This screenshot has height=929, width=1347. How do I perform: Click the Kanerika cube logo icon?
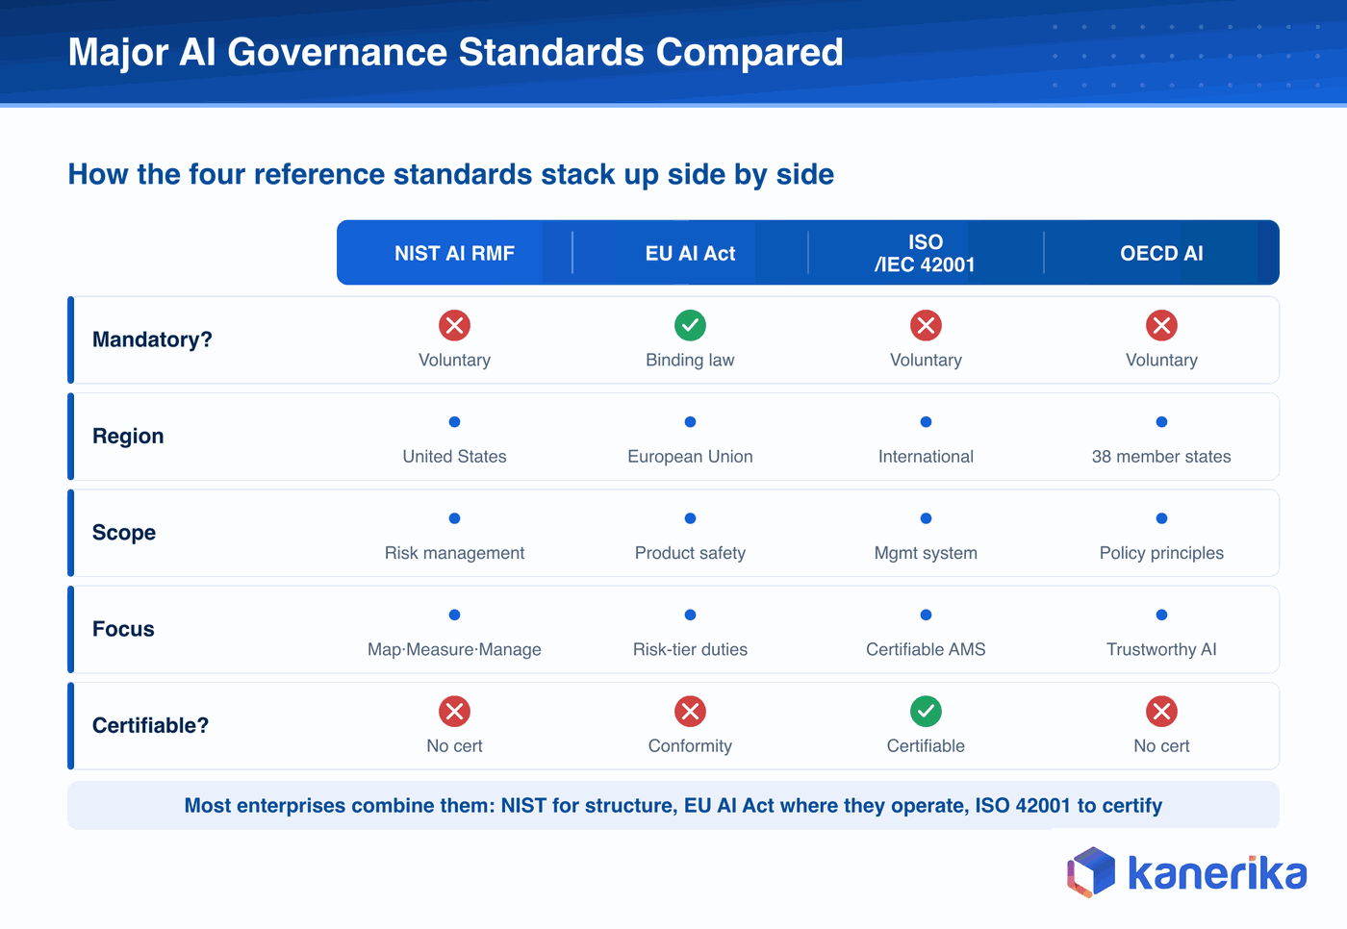pyautogui.click(x=1091, y=872)
